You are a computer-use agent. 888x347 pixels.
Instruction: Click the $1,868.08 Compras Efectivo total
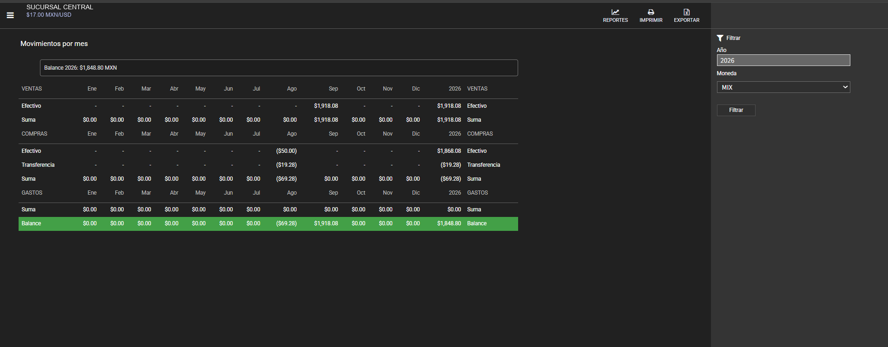click(449, 151)
